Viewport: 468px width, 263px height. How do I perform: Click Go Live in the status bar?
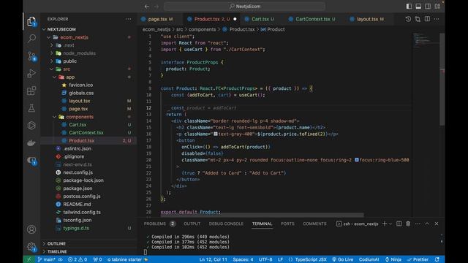click(x=343, y=259)
